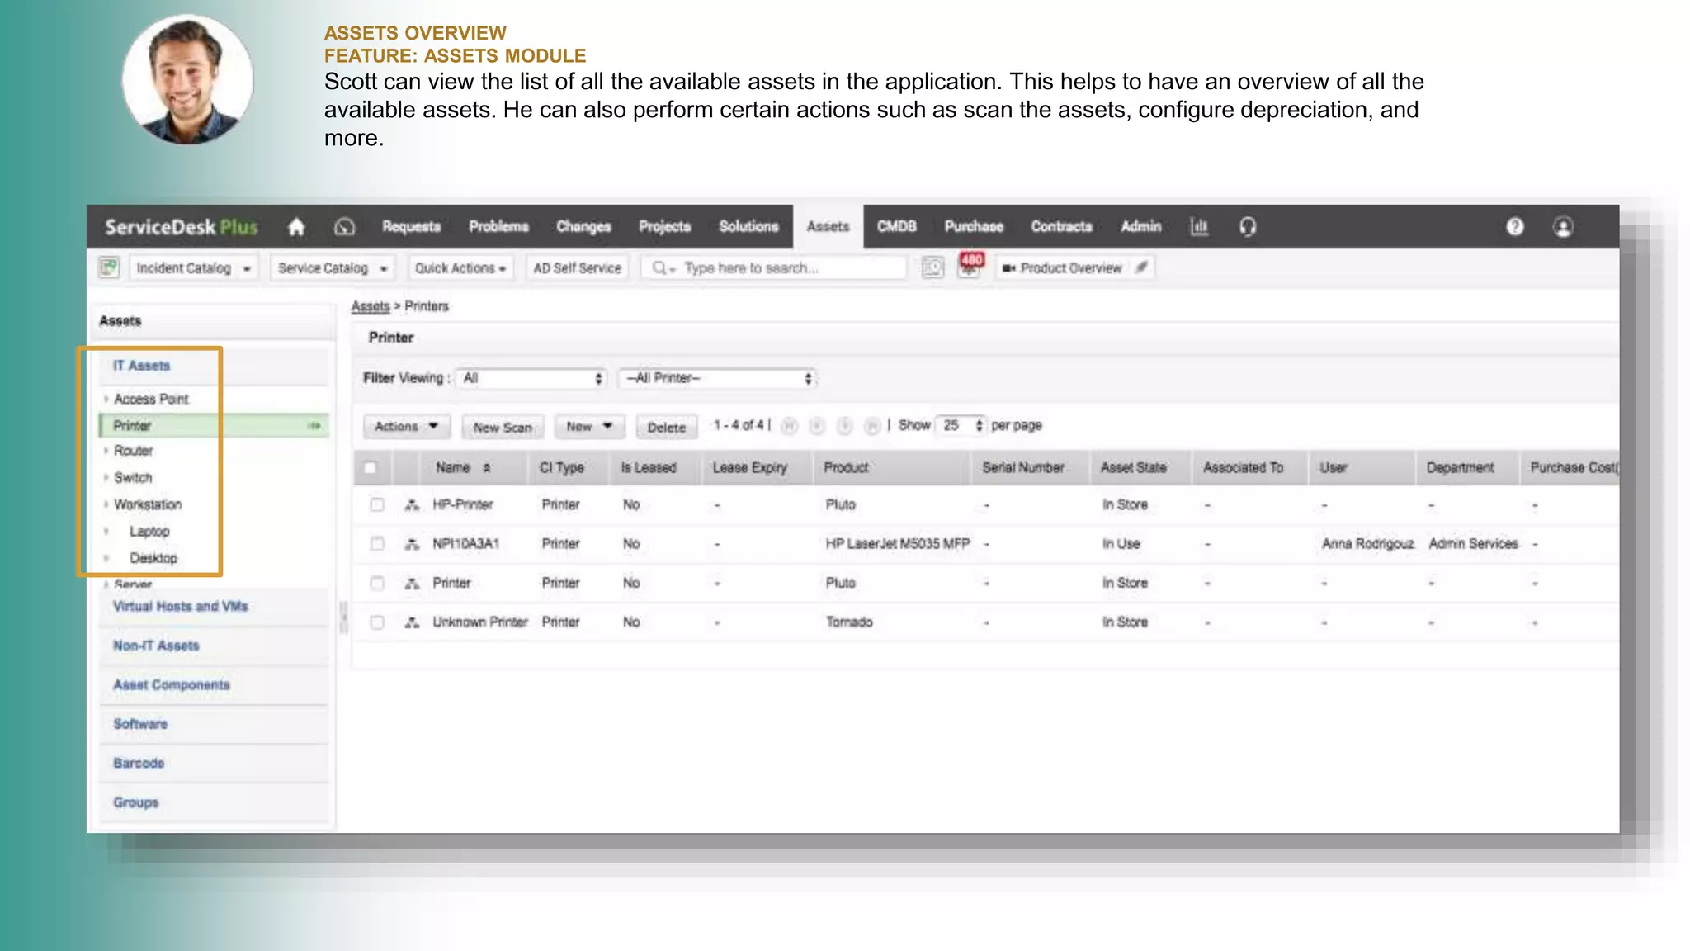Check the box for the row named Printer
Viewport: 1690px width, 951px height.
[377, 583]
